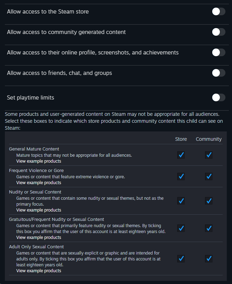Viewport: 232px width, 284px height.
Task: Uncheck Store box for Nudity or Sexual Content
Action: coord(181,201)
